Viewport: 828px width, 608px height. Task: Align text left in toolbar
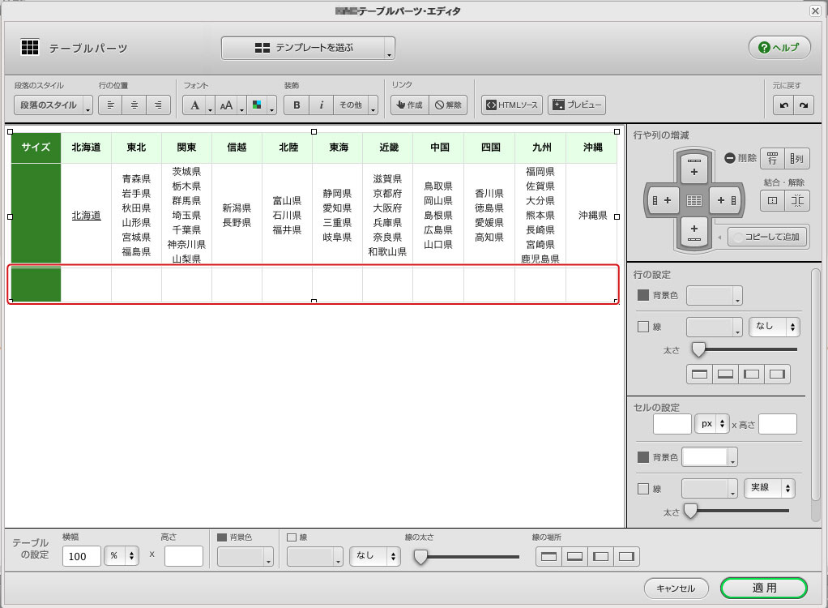coord(110,105)
